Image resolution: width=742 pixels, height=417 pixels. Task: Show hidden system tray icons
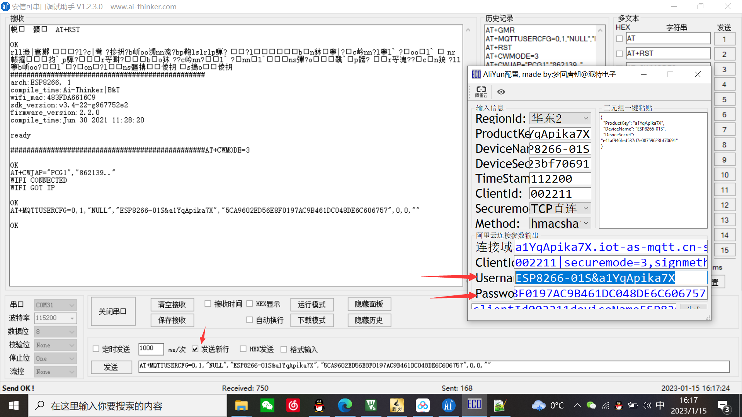pyautogui.click(x=577, y=405)
